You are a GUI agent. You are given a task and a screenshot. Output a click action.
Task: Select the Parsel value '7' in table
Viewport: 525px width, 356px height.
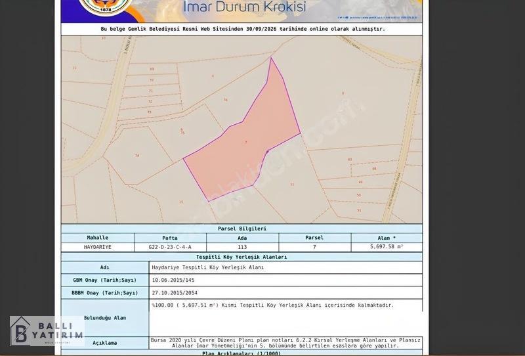point(314,247)
